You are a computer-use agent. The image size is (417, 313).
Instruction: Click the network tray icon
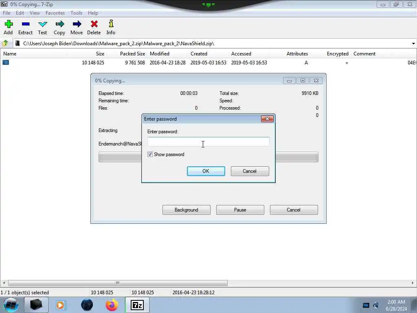[376, 305]
